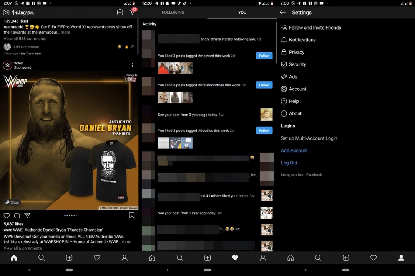Share the wwe post via paper-plane icon
This screenshot has height=276, width=415.
click(x=27, y=215)
